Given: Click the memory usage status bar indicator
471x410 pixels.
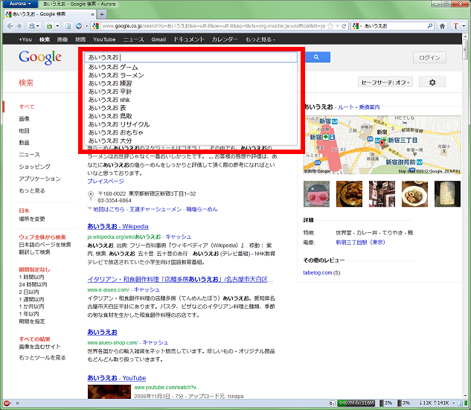Looking at the screenshot, I should (356, 403).
